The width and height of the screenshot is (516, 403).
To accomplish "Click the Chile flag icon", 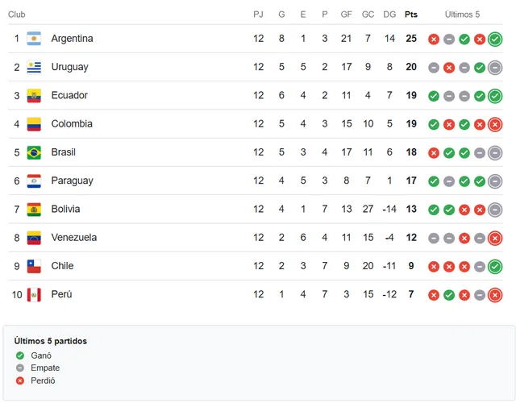I will click(34, 267).
